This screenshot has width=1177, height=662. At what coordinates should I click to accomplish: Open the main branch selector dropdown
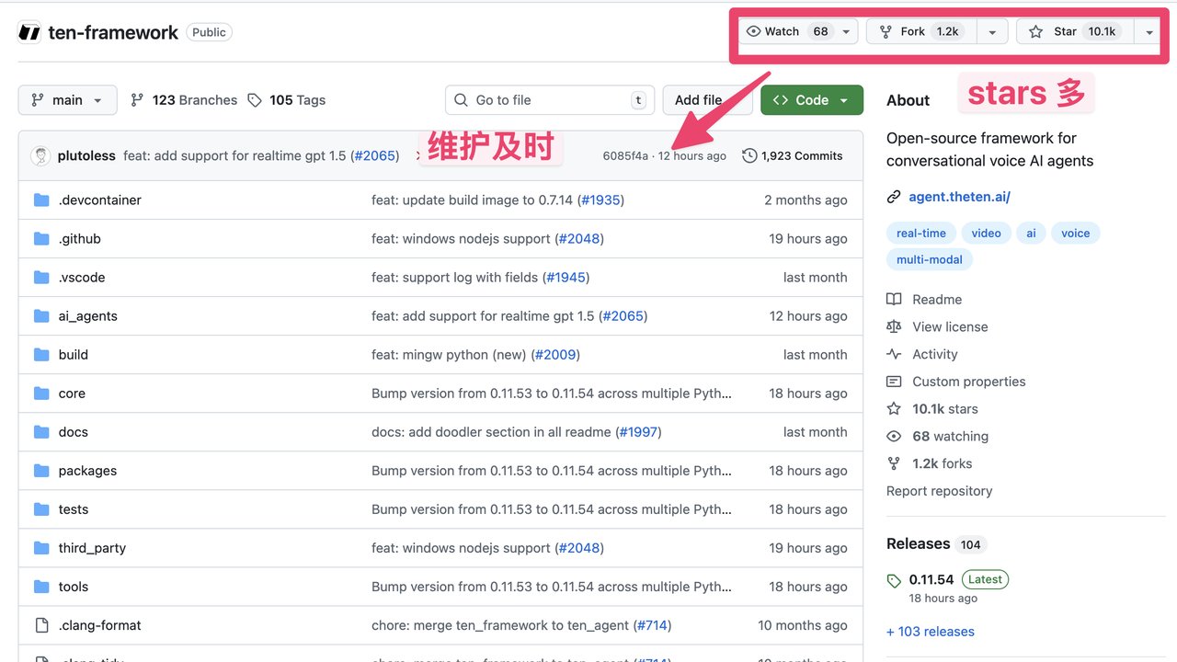point(67,99)
